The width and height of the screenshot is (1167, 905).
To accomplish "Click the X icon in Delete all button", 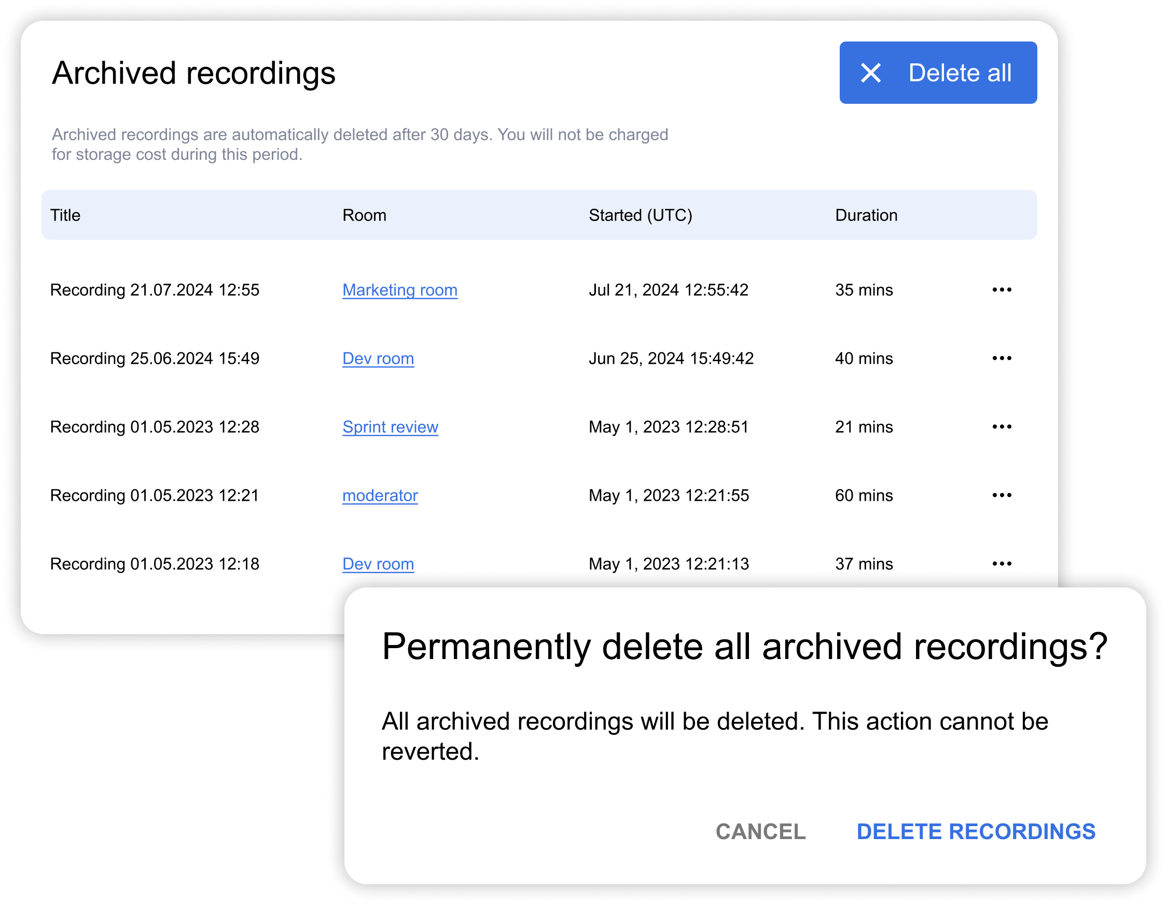I will 870,73.
